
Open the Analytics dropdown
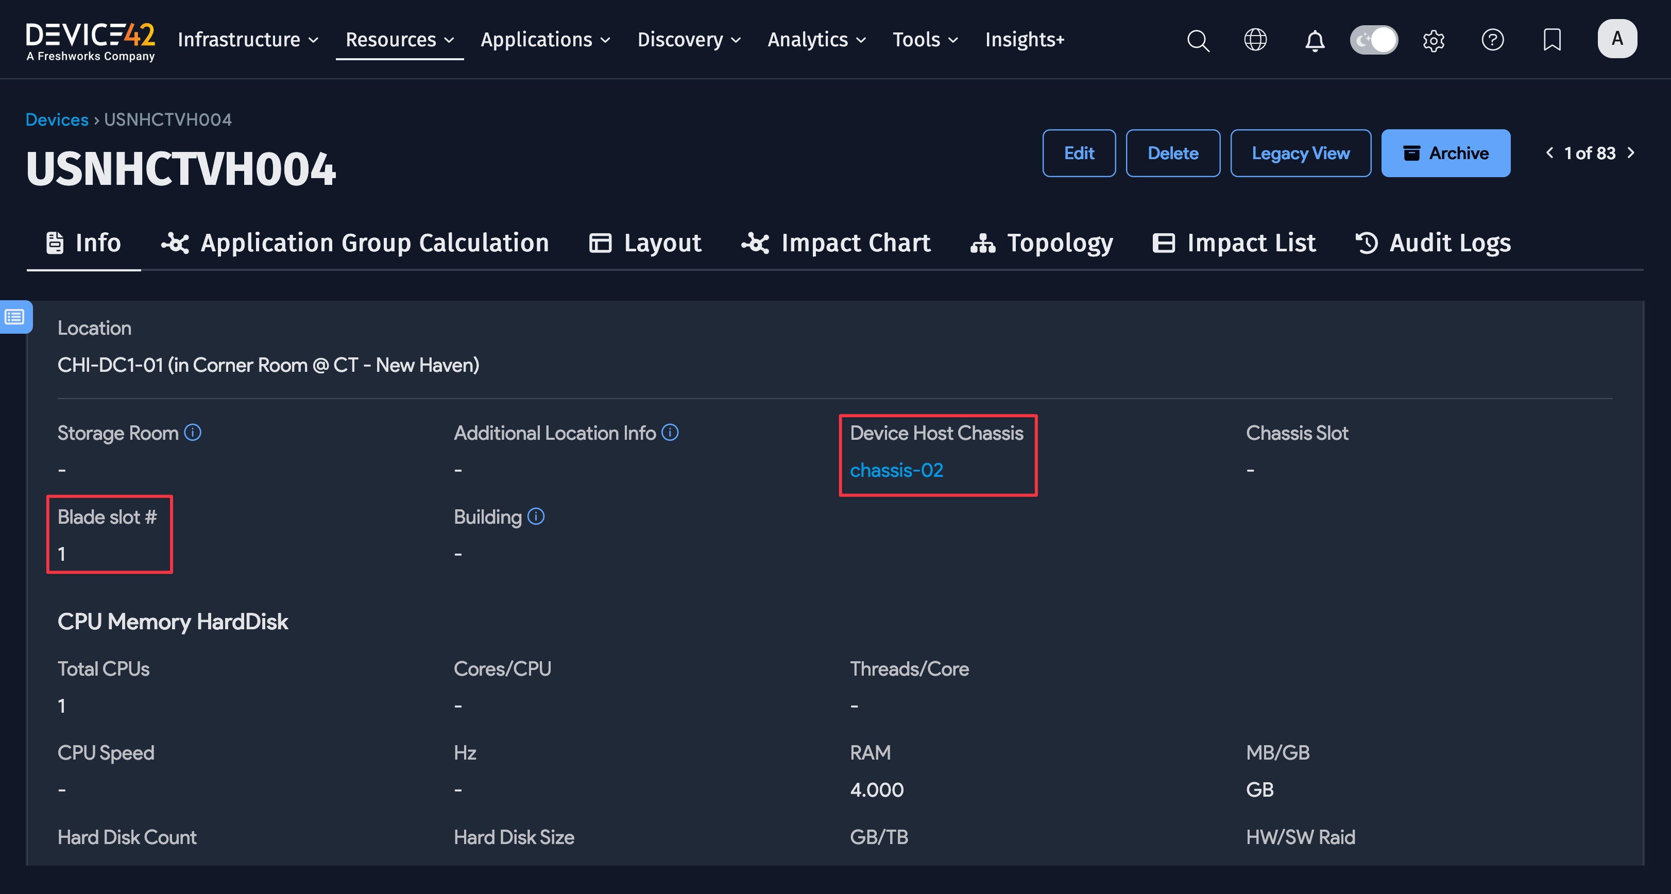pyautogui.click(x=816, y=40)
